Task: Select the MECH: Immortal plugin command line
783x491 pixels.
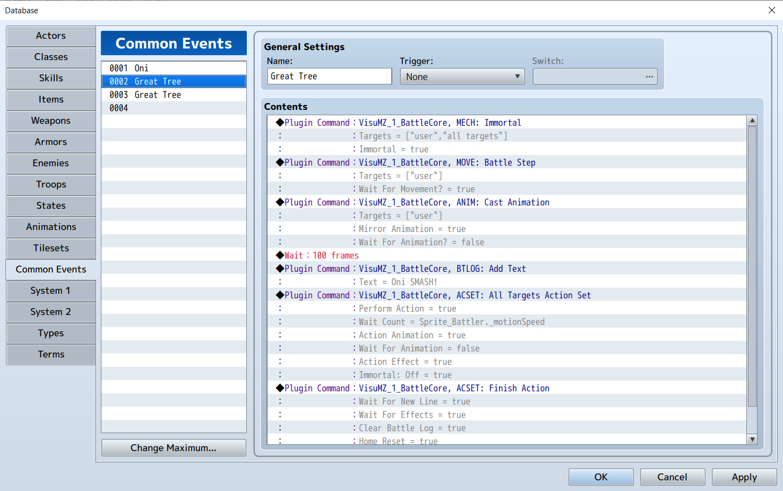Action: tap(507, 123)
